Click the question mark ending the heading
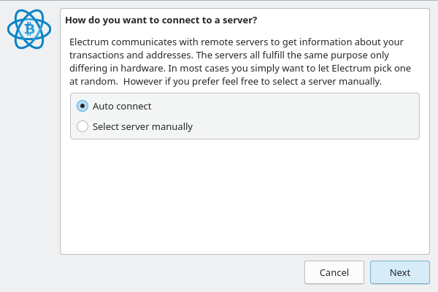 [x=254, y=20]
